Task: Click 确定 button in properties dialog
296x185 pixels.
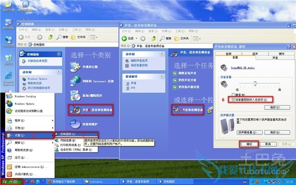Action: 249,144
